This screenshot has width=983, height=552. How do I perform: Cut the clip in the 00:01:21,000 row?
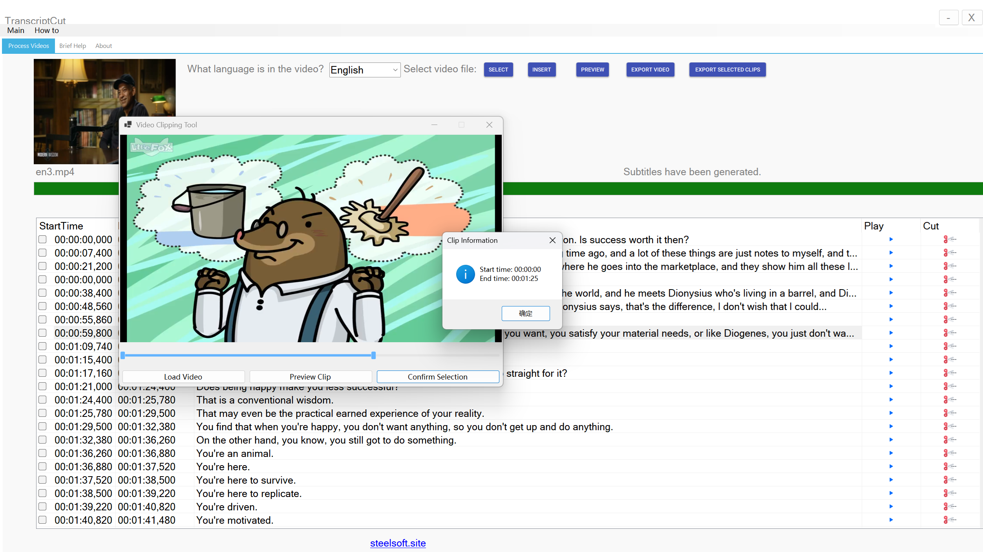(x=950, y=386)
